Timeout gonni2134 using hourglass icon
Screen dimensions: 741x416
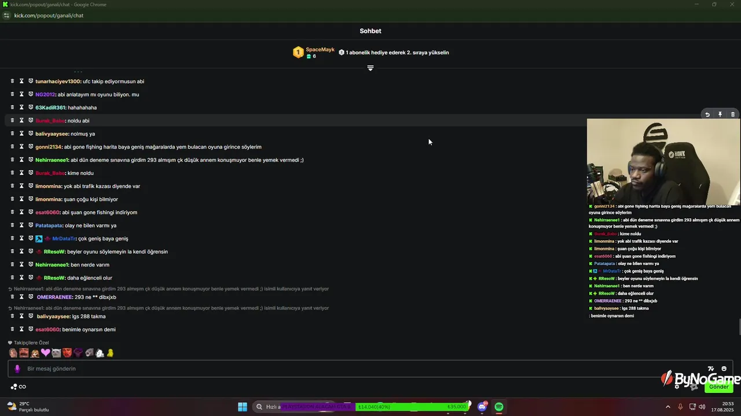(21, 147)
